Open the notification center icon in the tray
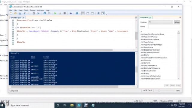Viewport: 192px width, 108px height. pos(189,105)
